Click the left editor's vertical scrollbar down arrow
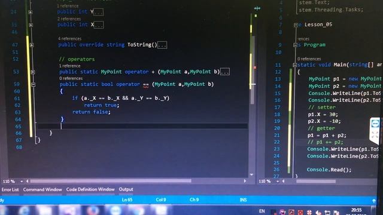 (251, 174)
